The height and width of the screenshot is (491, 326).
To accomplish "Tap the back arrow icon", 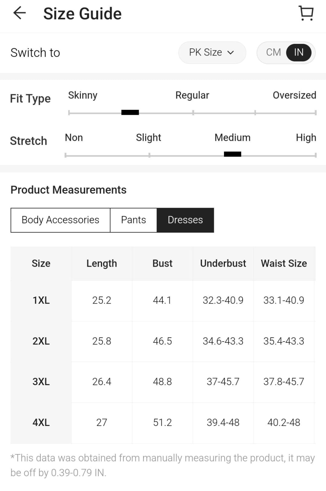I will pyautogui.click(x=20, y=13).
